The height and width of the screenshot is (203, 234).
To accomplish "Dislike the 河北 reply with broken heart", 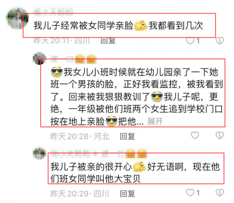I will coord(220,135).
